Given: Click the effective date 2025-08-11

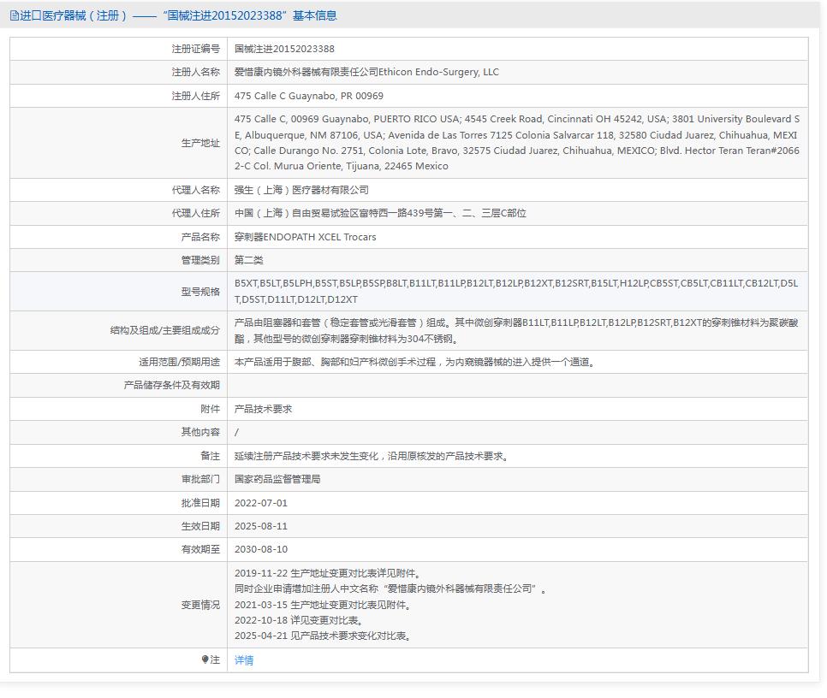Looking at the screenshot, I should pyautogui.click(x=261, y=526).
